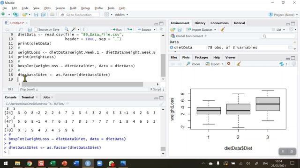Click the code tools magic wand icon
Screen dimensions: 300x168
click(x=74, y=29)
